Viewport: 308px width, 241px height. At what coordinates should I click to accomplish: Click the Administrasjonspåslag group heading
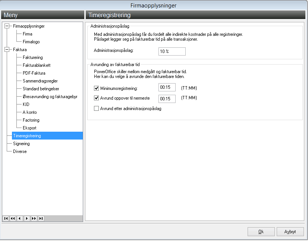coord(110,26)
